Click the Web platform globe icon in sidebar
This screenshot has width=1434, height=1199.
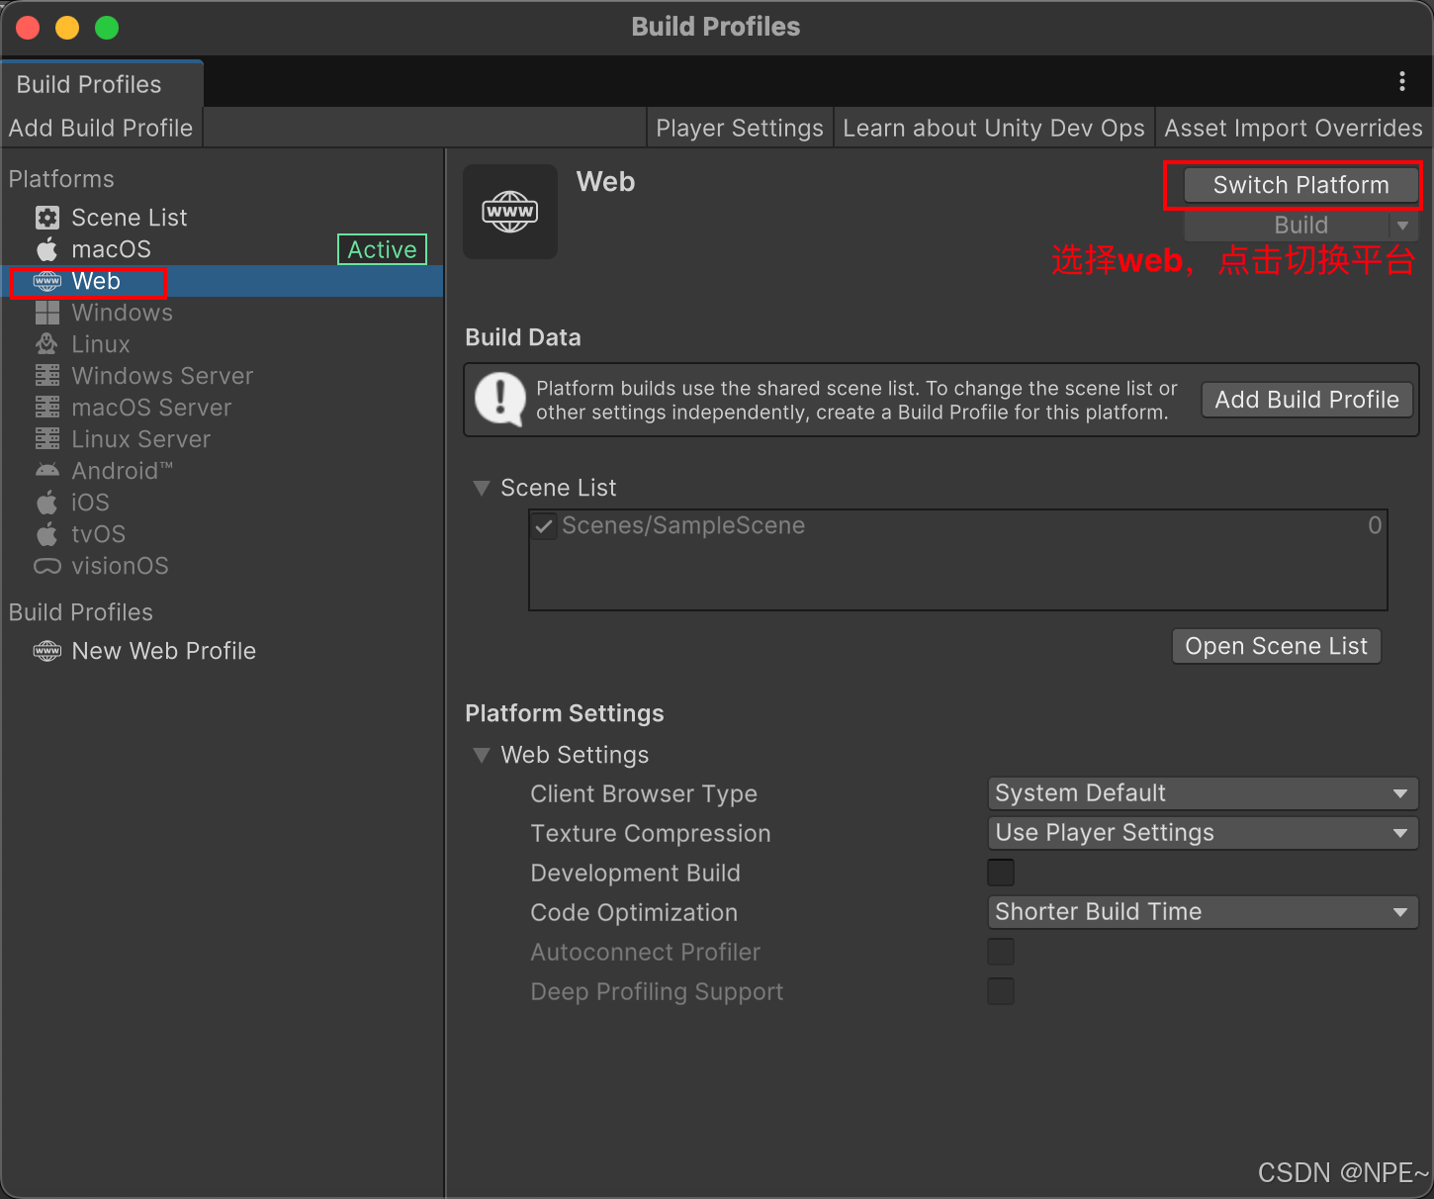point(47,281)
